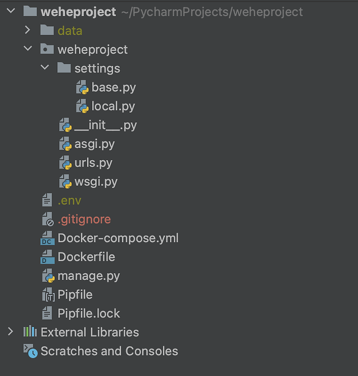Click the Dockerfile D icon
Viewport: 358px width, 376px height.
point(47,257)
